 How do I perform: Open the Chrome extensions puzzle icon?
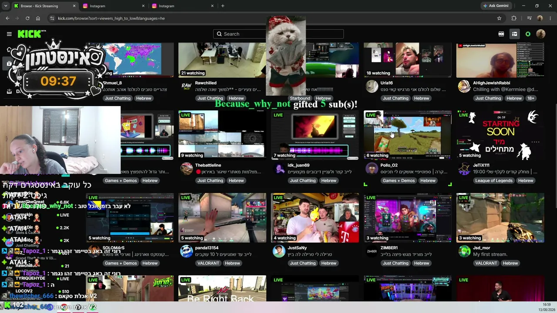pyautogui.click(x=514, y=18)
